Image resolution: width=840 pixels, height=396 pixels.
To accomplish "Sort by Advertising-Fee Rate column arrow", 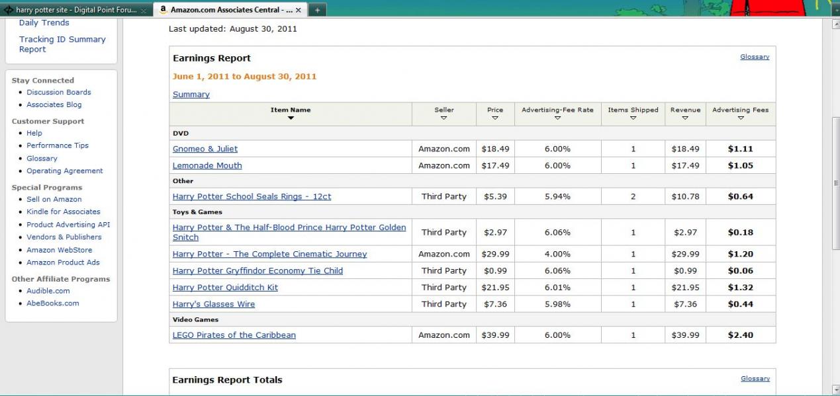I will tap(557, 118).
